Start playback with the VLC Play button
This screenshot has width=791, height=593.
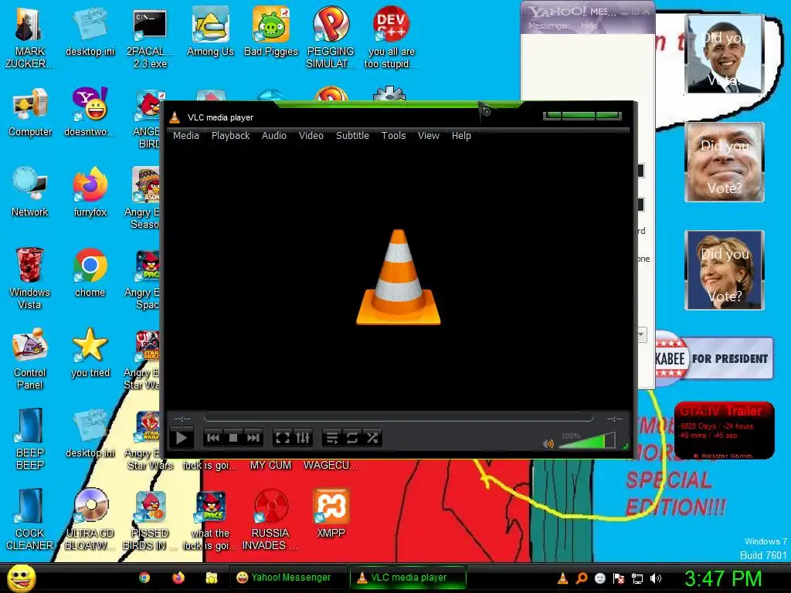[x=181, y=438]
